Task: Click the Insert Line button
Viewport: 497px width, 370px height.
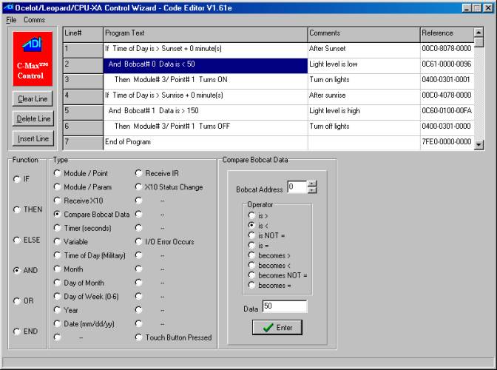Action: pos(33,138)
